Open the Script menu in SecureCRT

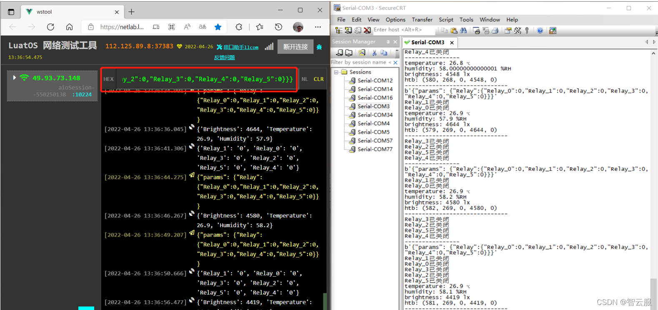pyautogui.click(x=446, y=20)
